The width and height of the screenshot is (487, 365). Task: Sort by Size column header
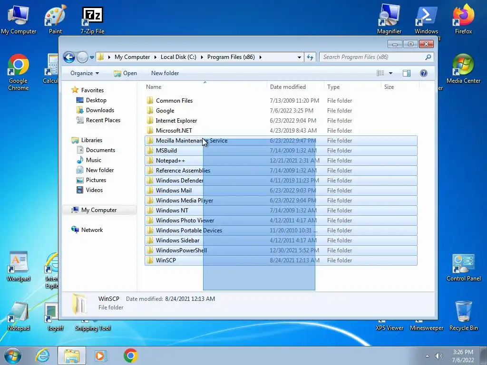399,87
